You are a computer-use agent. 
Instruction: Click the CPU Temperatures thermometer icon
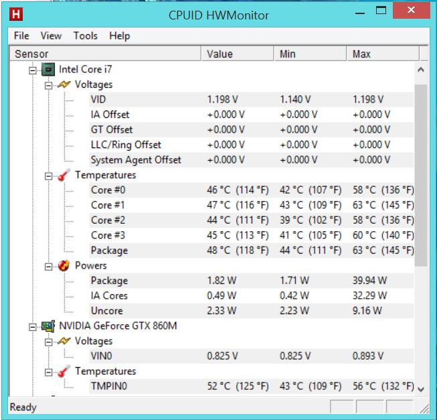tap(64, 175)
